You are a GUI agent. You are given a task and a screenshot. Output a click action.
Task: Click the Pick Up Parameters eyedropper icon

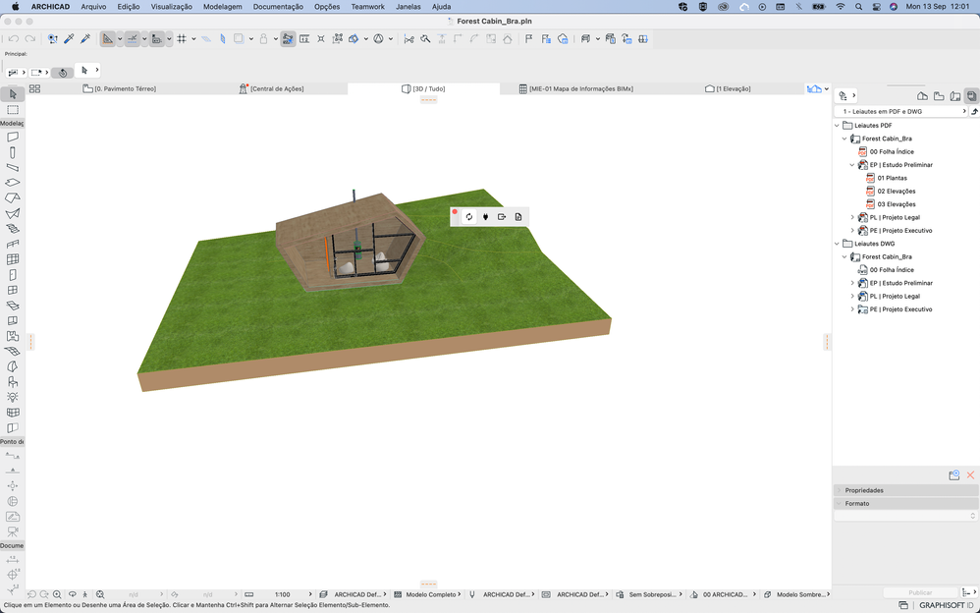(70, 38)
